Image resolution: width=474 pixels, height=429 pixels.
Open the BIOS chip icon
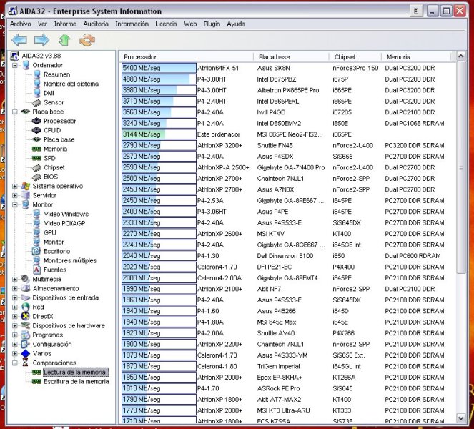tap(36, 177)
